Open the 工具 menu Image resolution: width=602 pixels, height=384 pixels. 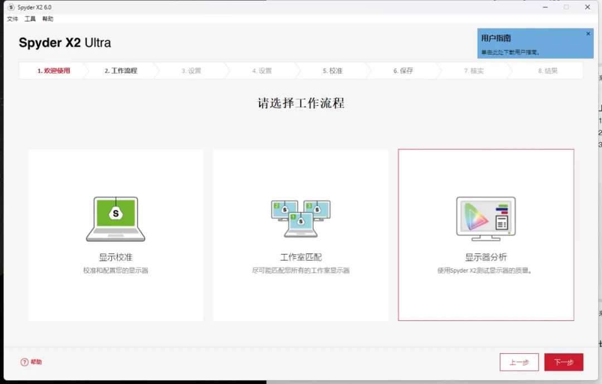[x=30, y=19]
